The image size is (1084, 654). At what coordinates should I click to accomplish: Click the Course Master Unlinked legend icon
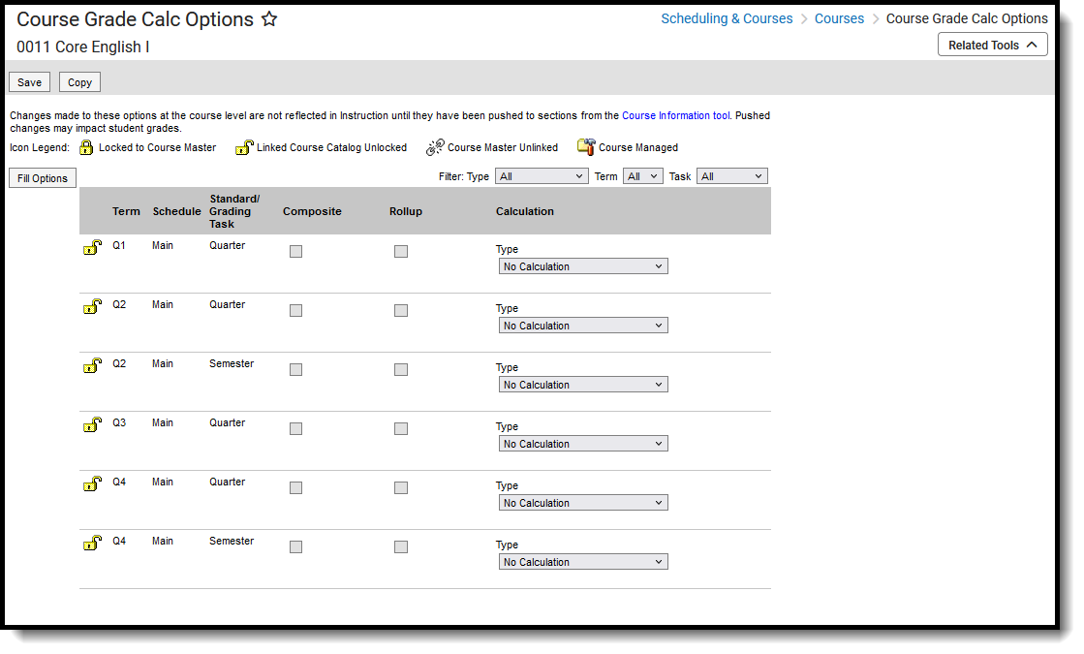tap(435, 147)
